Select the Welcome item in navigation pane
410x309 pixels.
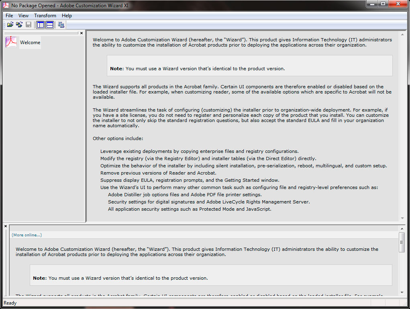click(30, 42)
